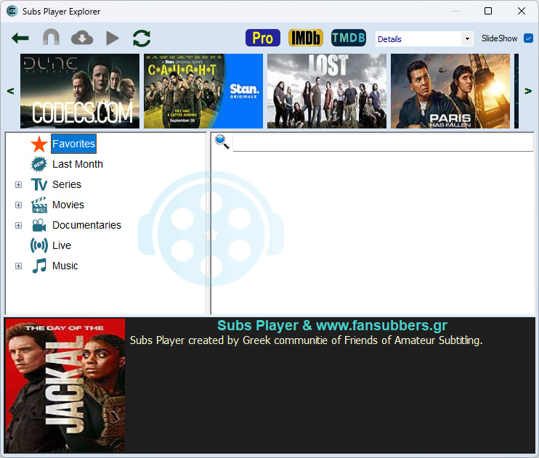Viewport: 539px width, 458px height.
Task: Select the Music tree item
Action: 65,266
